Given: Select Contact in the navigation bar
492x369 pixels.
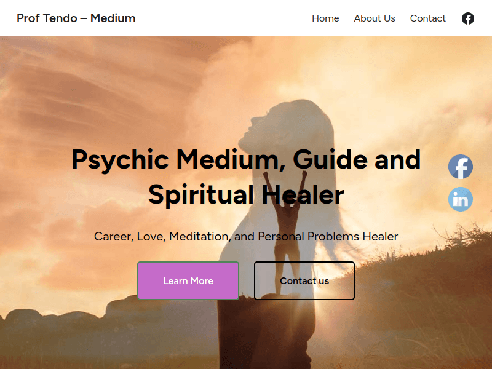Looking at the screenshot, I should pyautogui.click(x=427, y=18).
